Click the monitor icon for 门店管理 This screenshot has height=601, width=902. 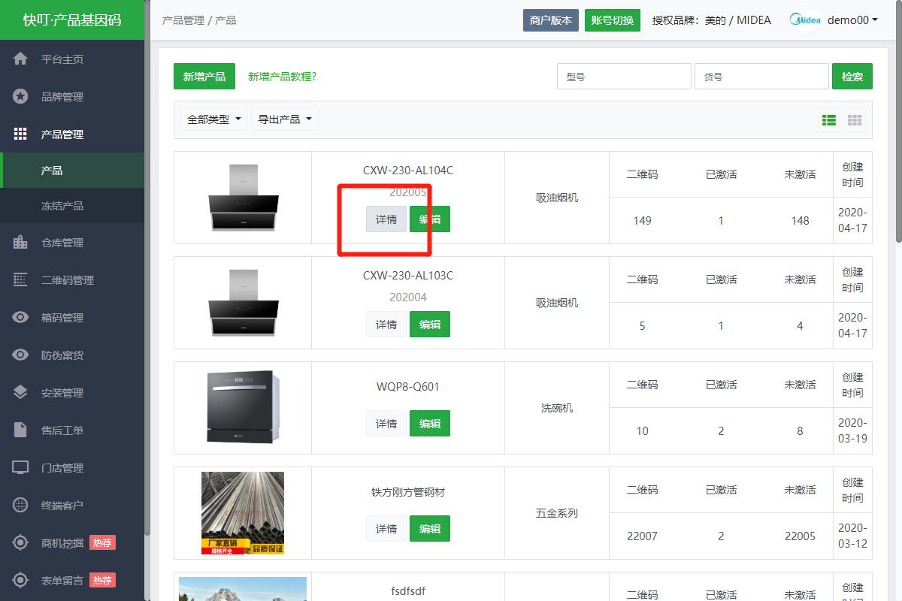(x=20, y=467)
